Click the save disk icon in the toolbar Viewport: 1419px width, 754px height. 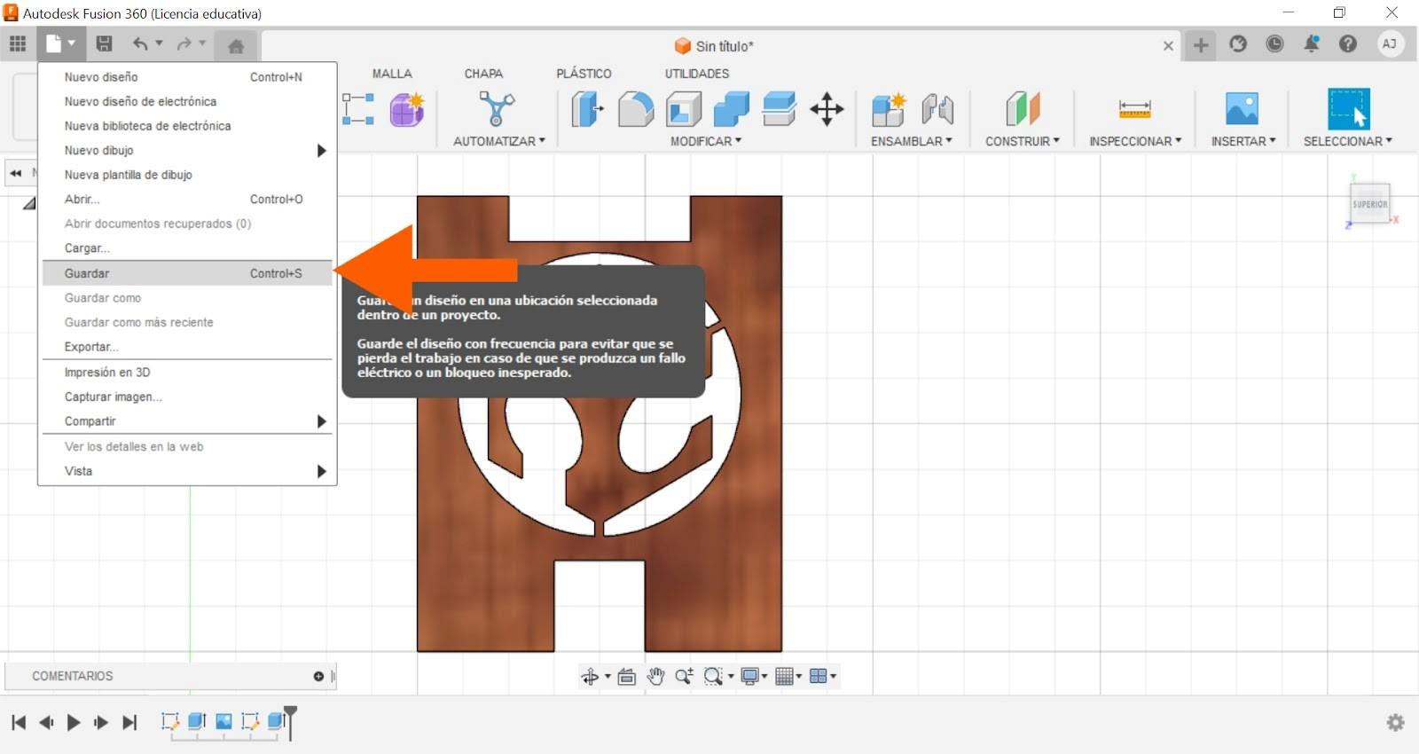[104, 43]
